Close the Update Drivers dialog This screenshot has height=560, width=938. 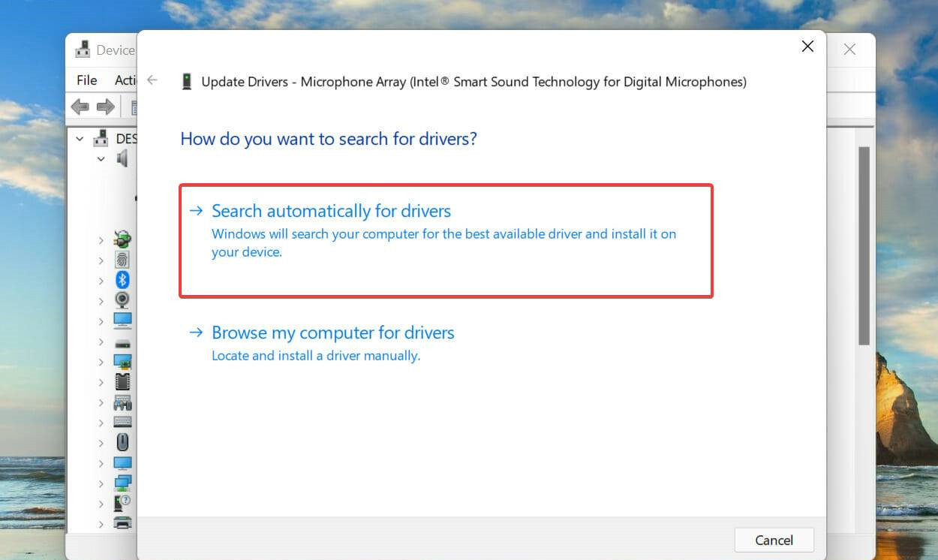(807, 47)
